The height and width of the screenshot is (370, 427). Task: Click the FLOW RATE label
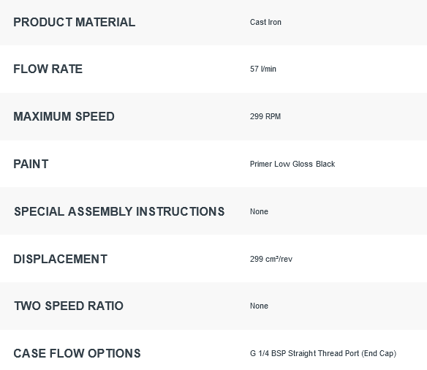(x=48, y=69)
